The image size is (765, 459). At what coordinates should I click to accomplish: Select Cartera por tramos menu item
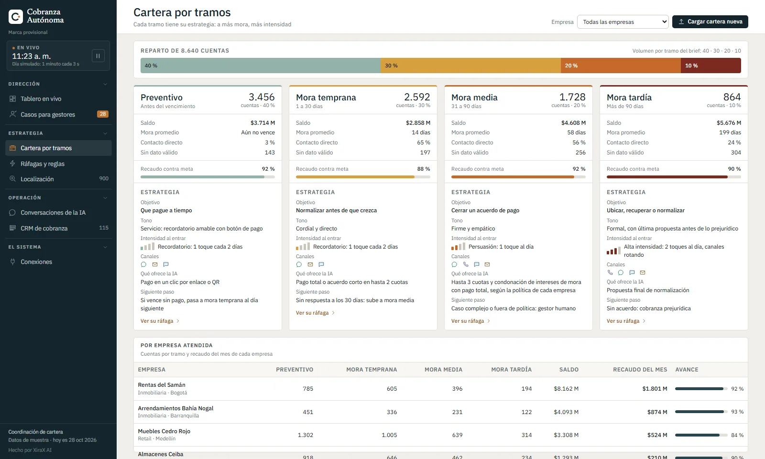58,148
